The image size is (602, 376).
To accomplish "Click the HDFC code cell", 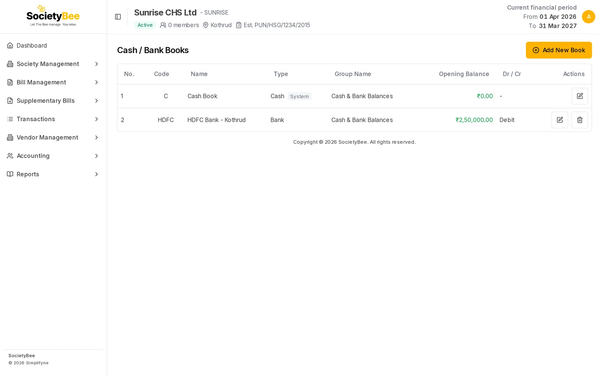I will click(x=166, y=120).
